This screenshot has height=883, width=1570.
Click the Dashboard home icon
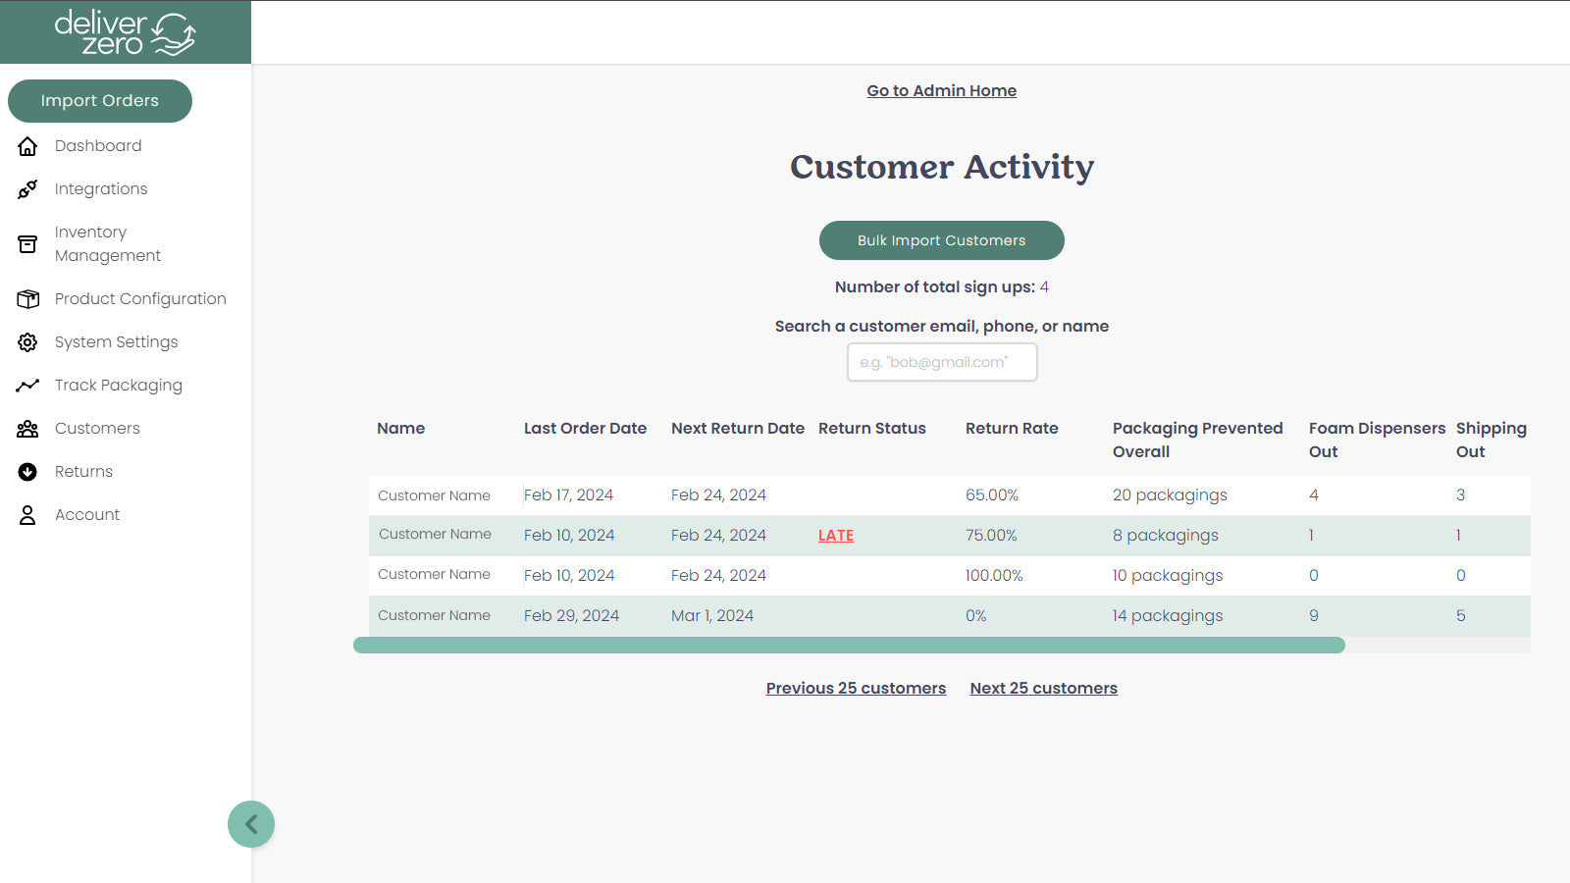(27, 145)
